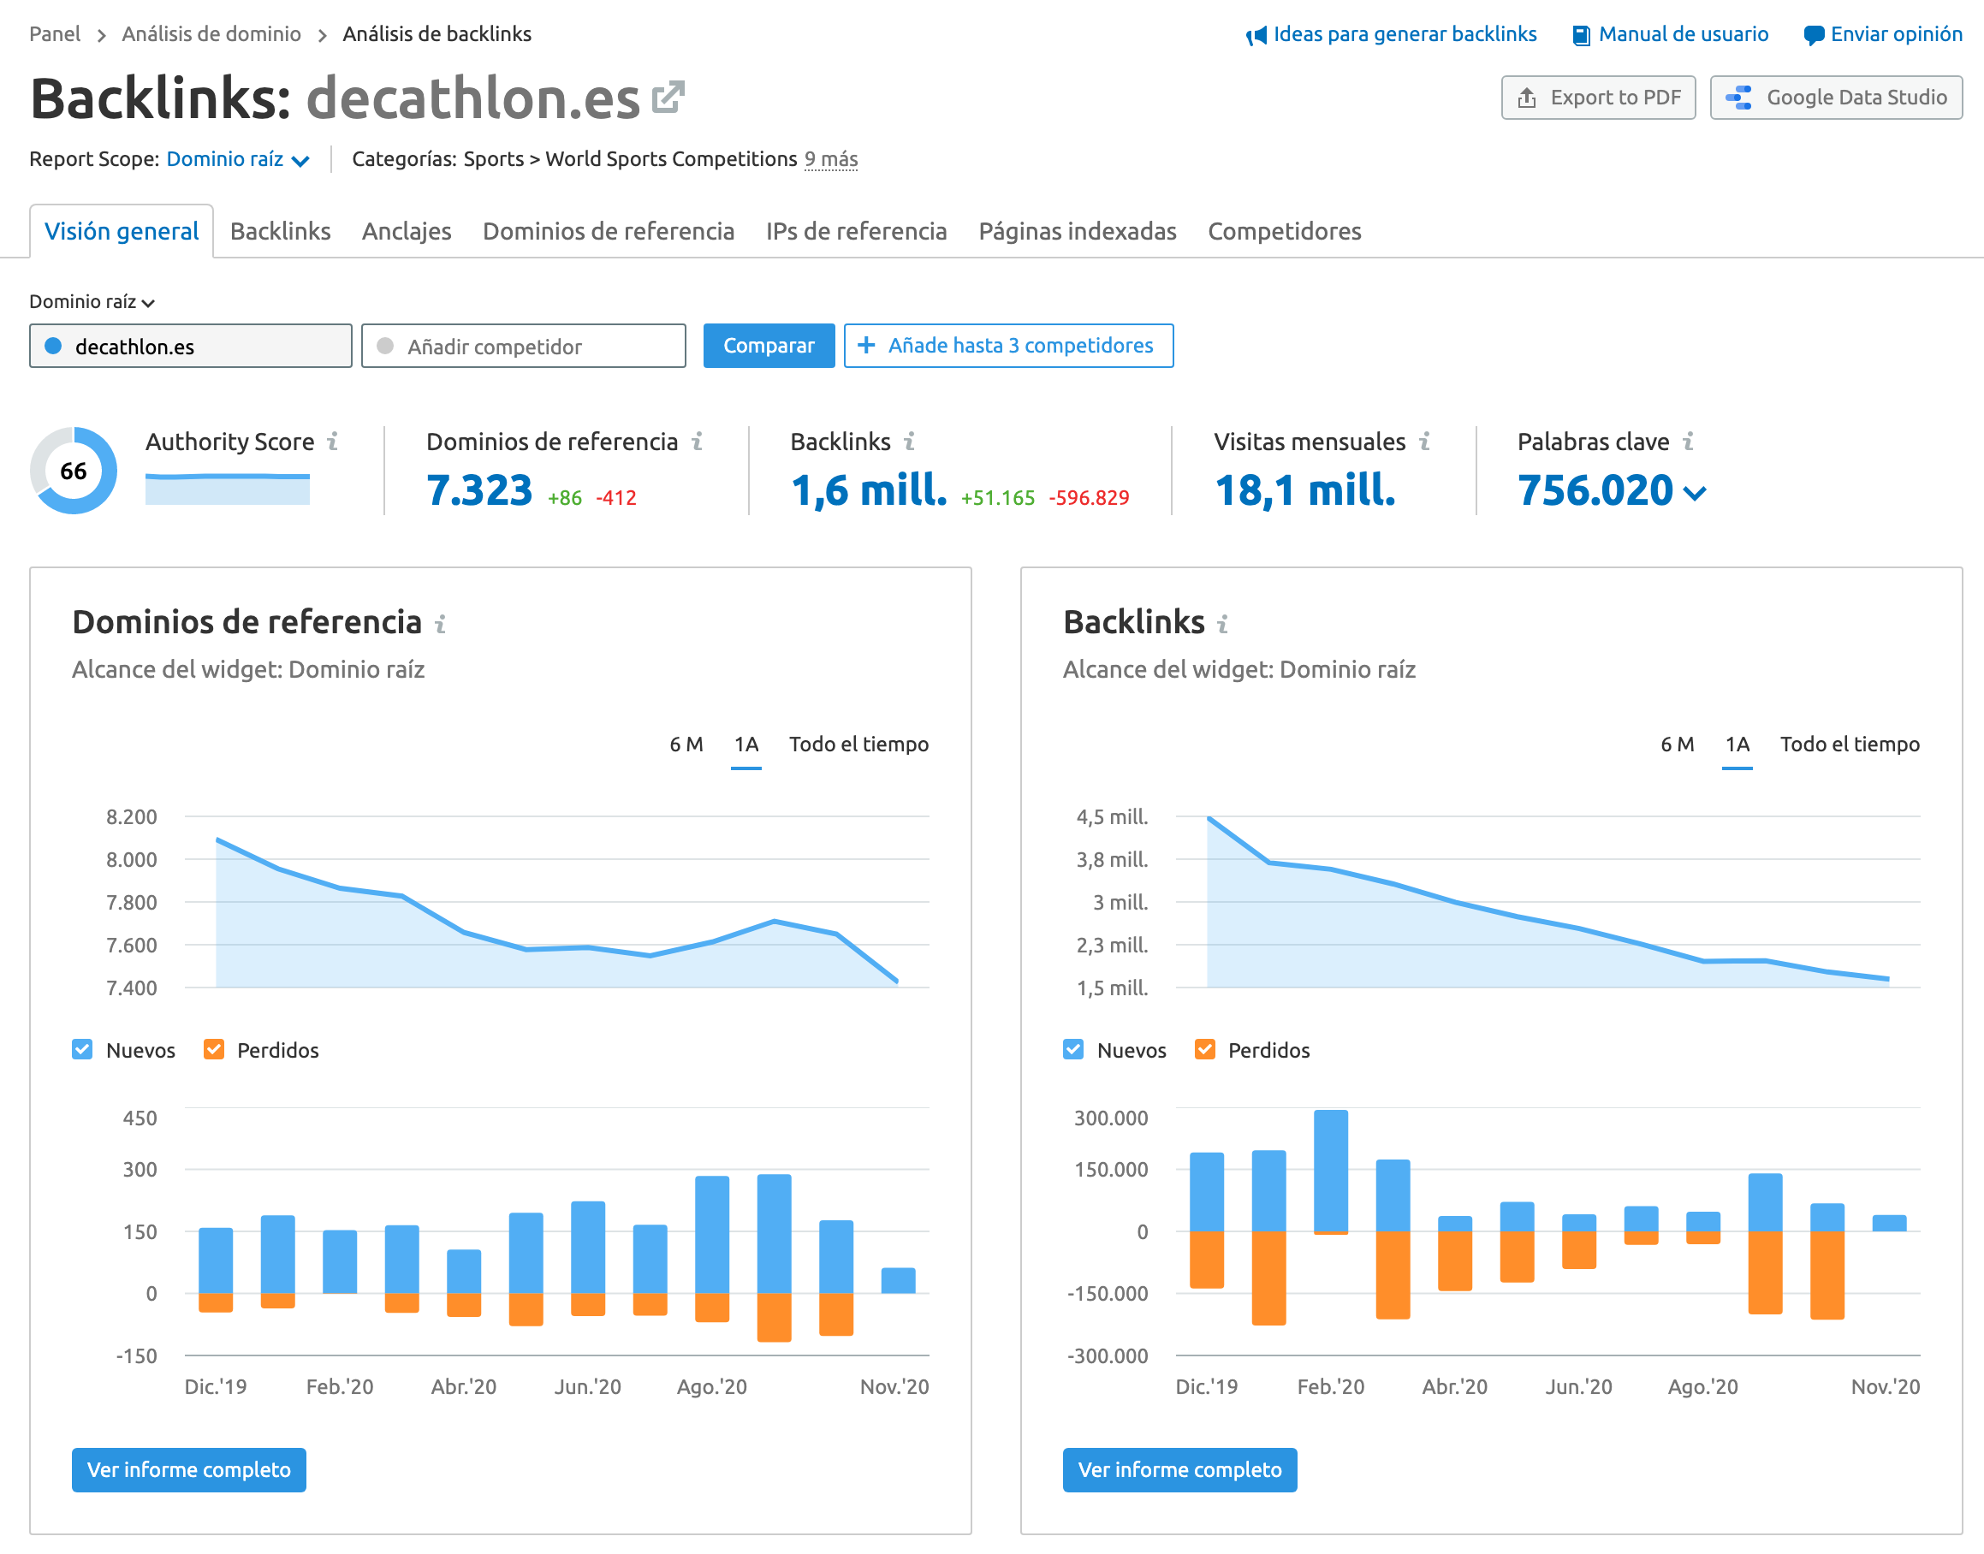Click the +51.165 new backlinks figure
Viewport: 1984px width, 1554px height.
[997, 498]
